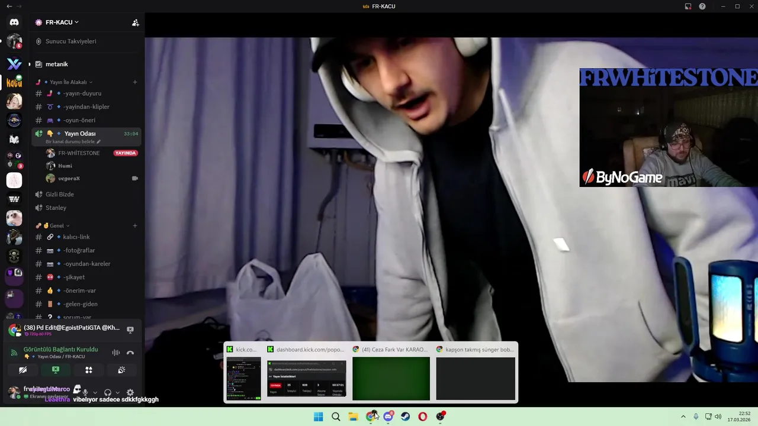
Task: Switch to dashboard.kick.com Chrome preview
Action: (306, 373)
